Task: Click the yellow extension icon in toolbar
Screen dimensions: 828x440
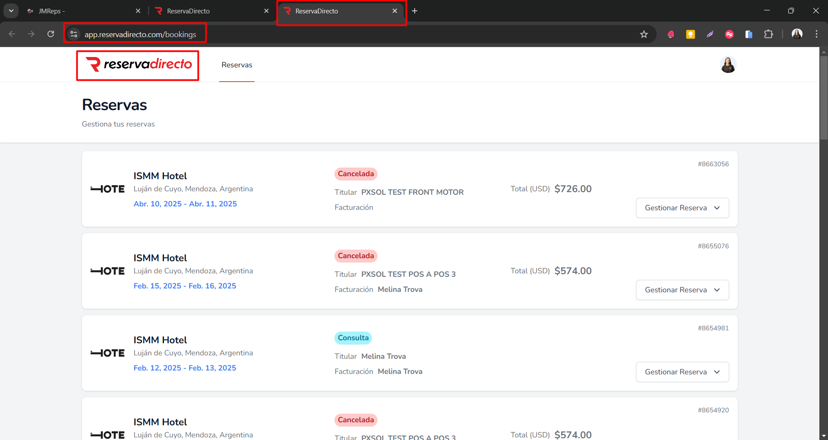Action: point(690,35)
